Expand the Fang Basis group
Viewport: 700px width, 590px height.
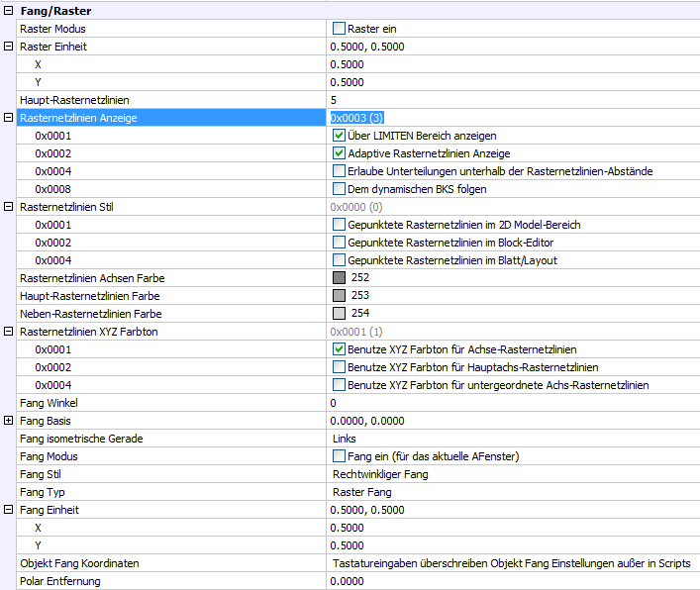(9, 421)
